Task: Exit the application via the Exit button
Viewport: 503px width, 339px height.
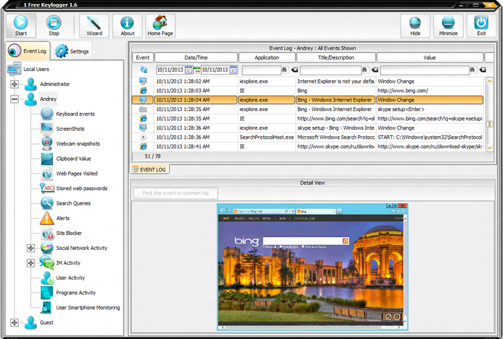Action: pos(481,26)
